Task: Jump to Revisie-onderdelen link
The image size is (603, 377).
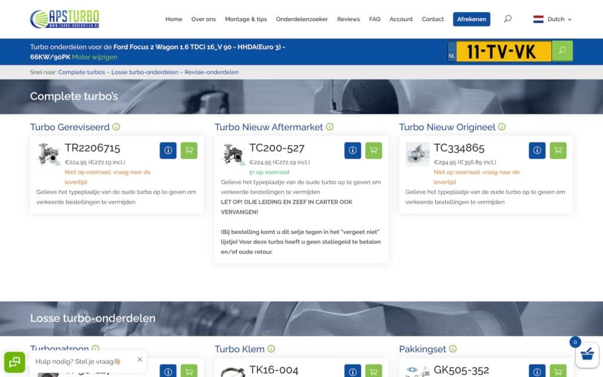Action: (211, 72)
